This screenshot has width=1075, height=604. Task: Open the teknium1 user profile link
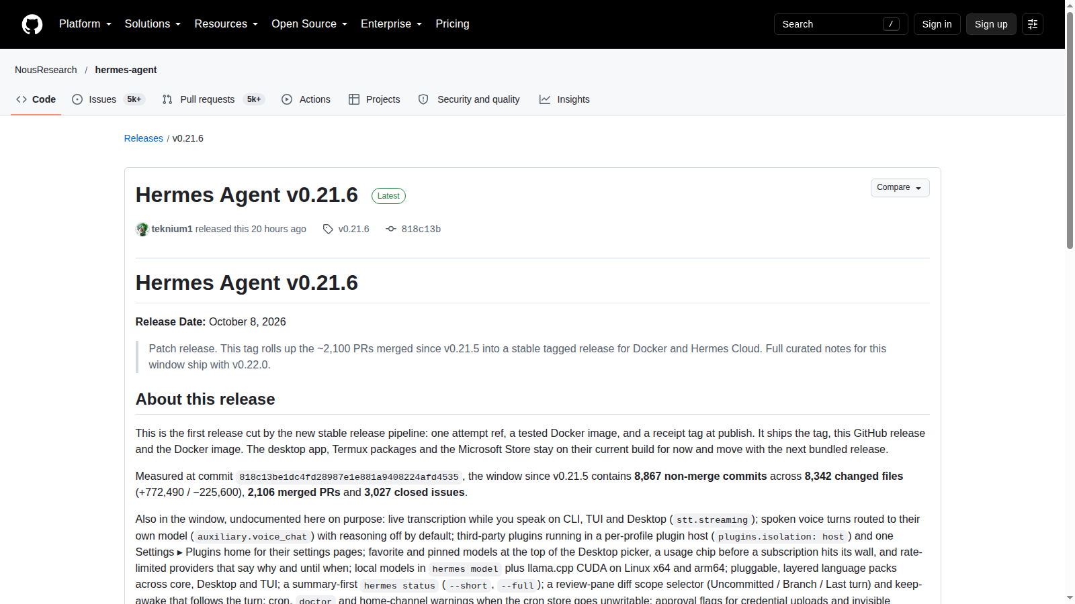(172, 229)
